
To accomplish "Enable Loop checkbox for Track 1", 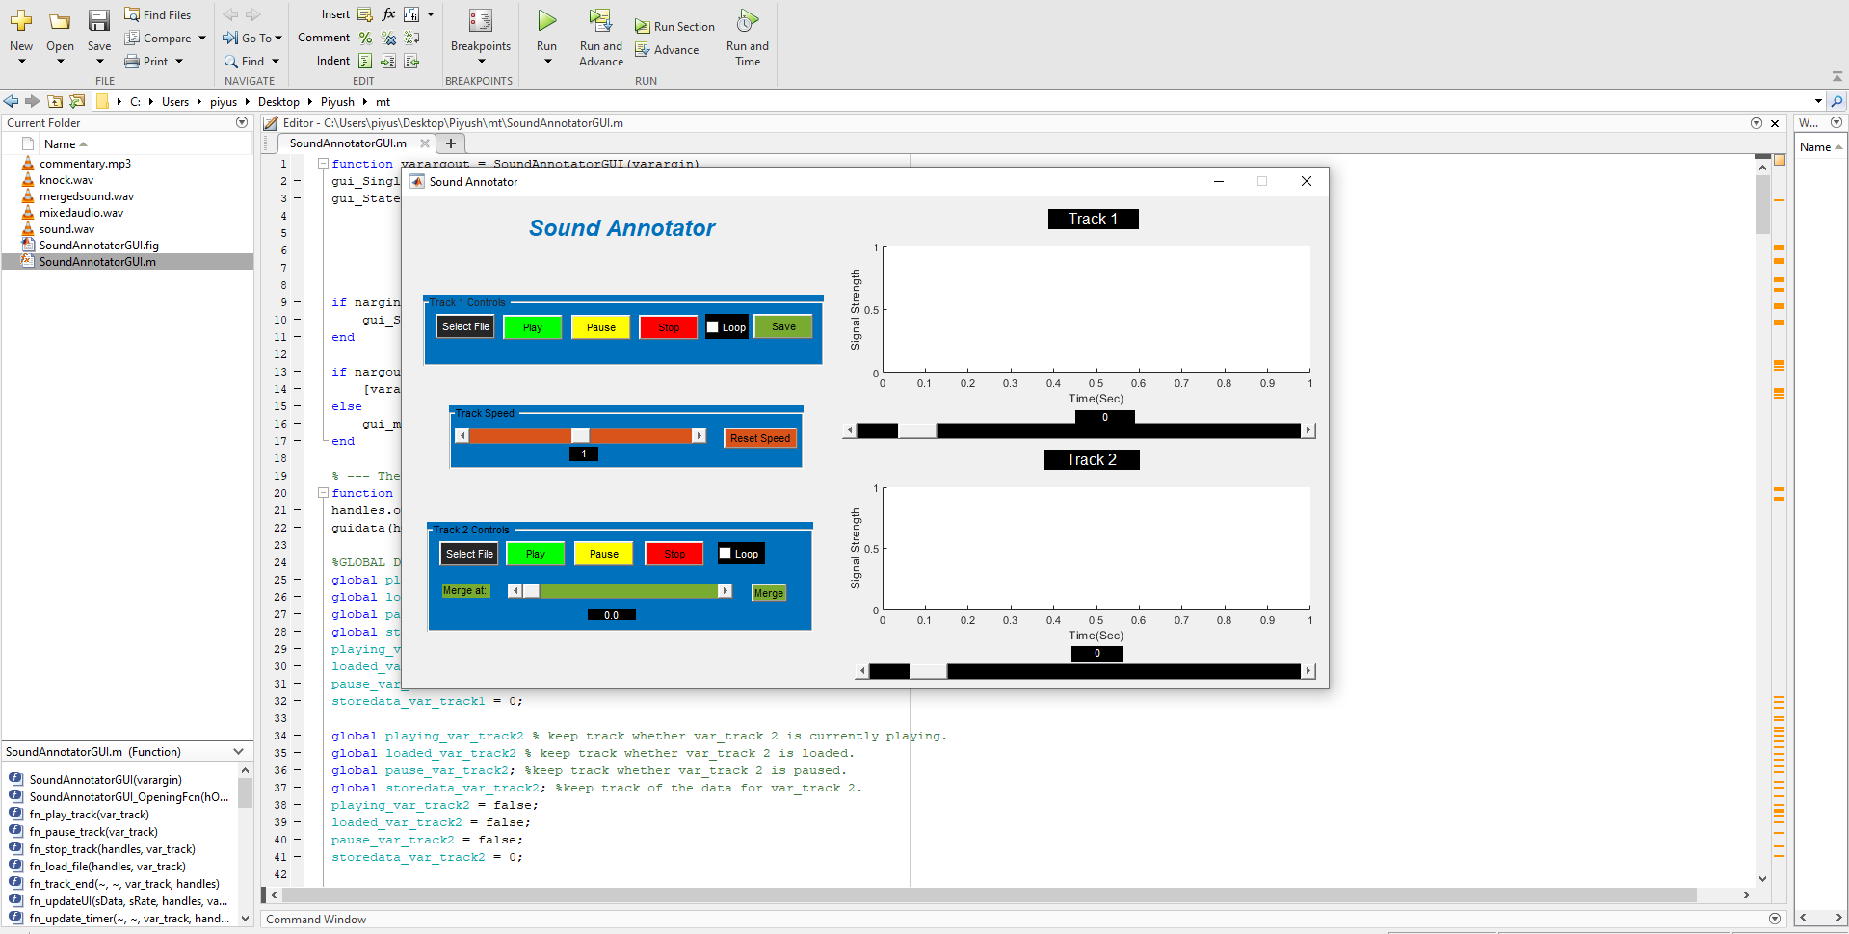I will pyautogui.click(x=713, y=327).
